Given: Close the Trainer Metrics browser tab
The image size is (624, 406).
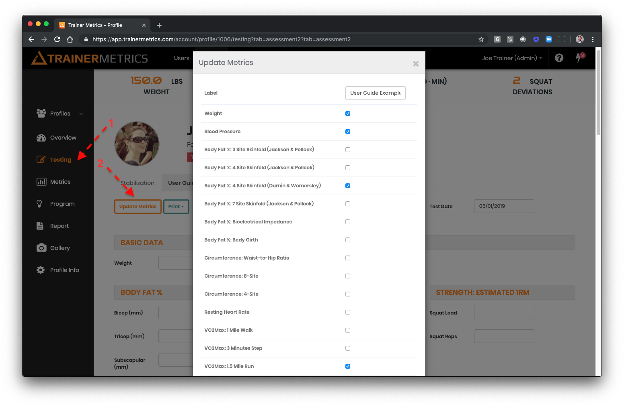Looking at the screenshot, I should click(x=144, y=25).
